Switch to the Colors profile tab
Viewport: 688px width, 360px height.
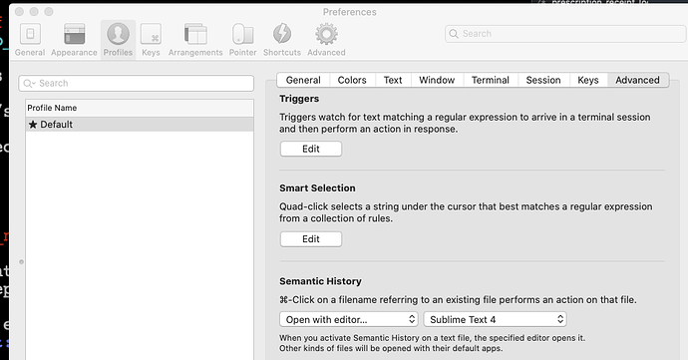pos(352,80)
